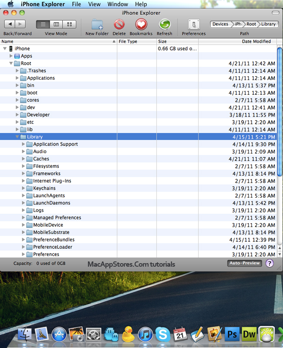
Task: Open iTunes from the Dock
Action: point(145,334)
